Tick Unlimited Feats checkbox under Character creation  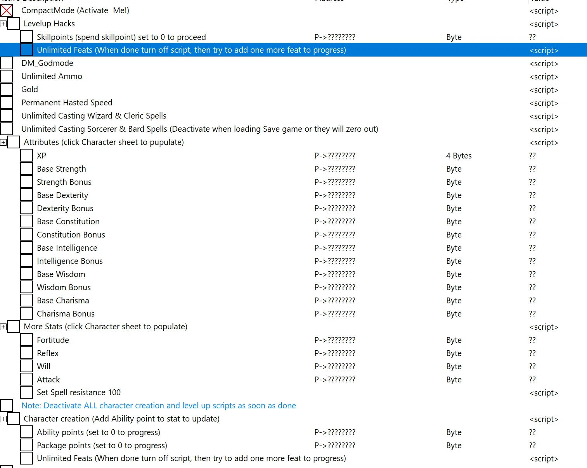click(x=27, y=458)
